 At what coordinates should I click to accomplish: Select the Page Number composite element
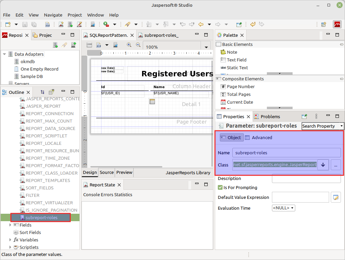pos(240,86)
